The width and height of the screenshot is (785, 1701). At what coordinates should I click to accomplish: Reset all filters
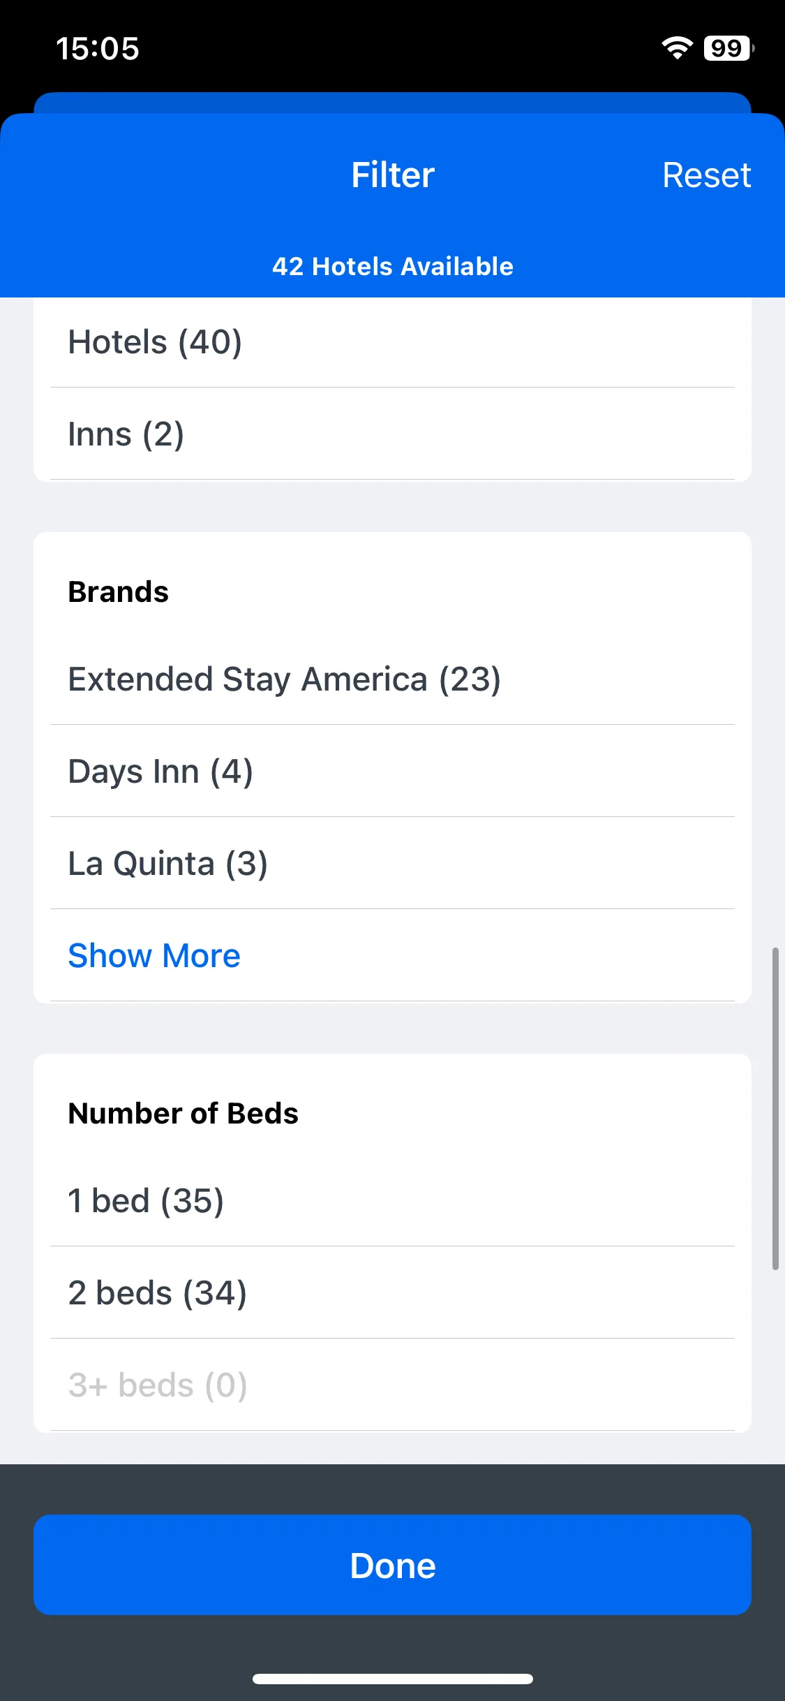coord(706,175)
